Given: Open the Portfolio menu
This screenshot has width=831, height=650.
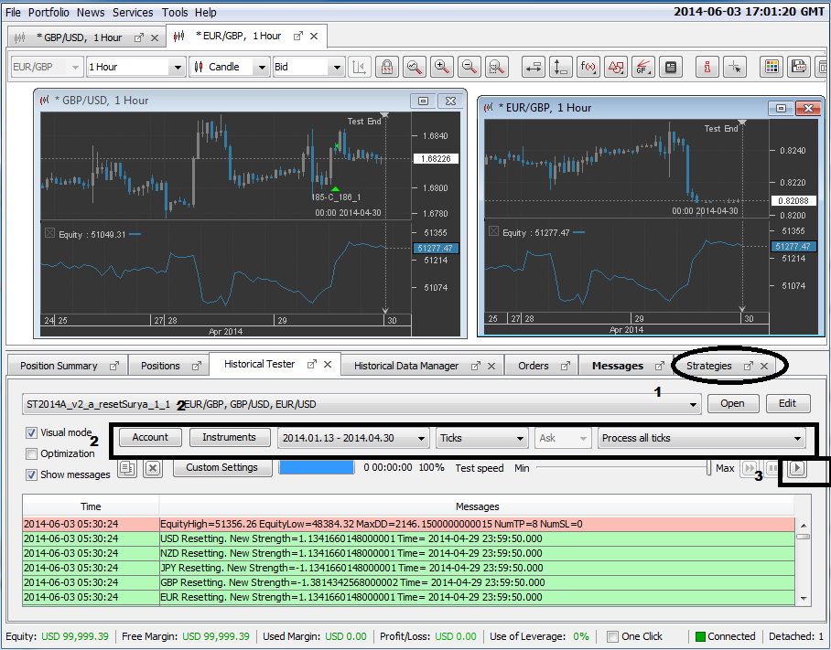Looking at the screenshot, I should [48, 12].
